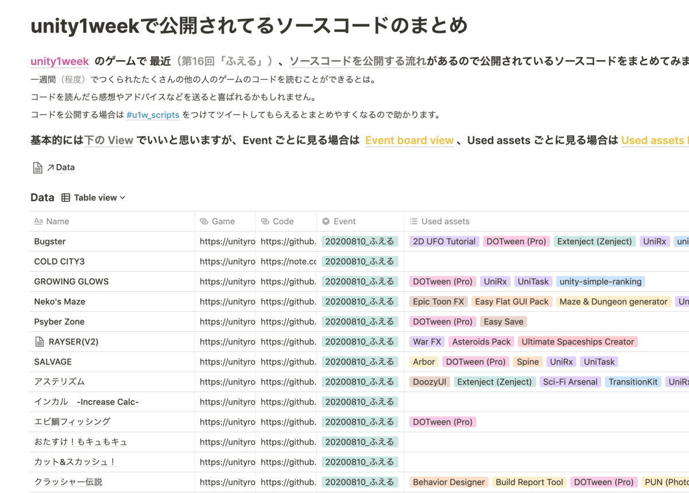Select the Used assets column header
The width and height of the screenshot is (689, 493).
[547, 221]
